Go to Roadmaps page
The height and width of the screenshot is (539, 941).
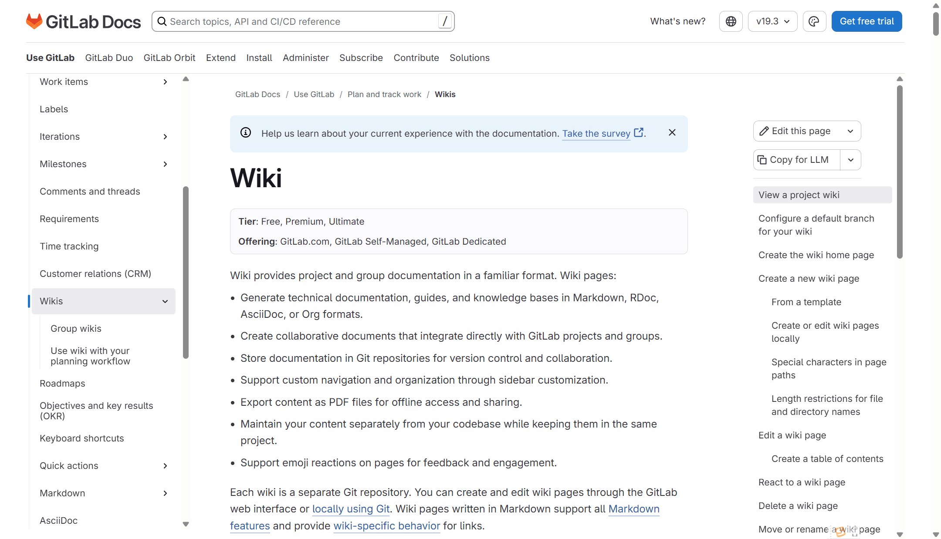point(62,384)
